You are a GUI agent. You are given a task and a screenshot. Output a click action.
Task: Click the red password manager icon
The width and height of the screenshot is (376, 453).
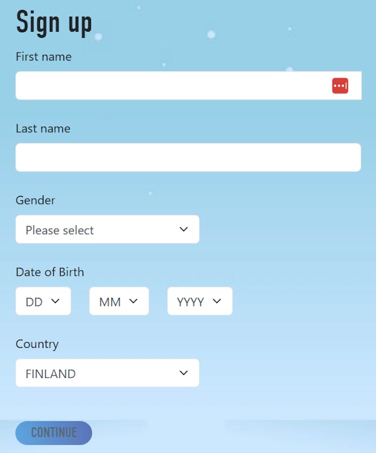click(340, 86)
